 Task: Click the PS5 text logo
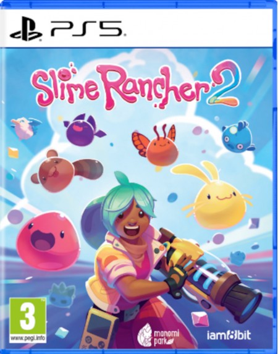(86, 28)
